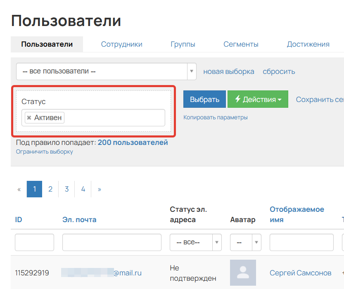The width and height of the screenshot is (344, 289).
Task: Click inside the Эл. почта filter field
Action: point(112,242)
